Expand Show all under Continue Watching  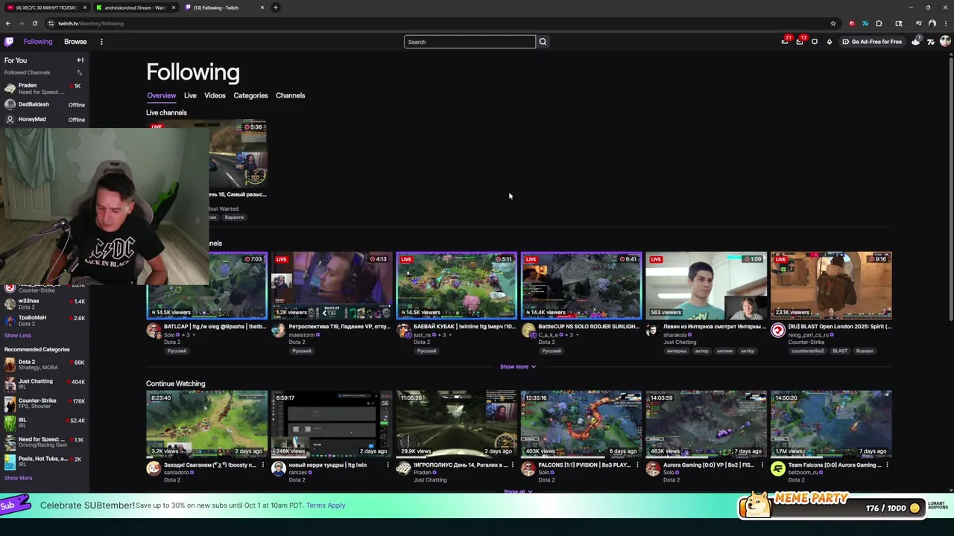pyautogui.click(x=518, y=491)
